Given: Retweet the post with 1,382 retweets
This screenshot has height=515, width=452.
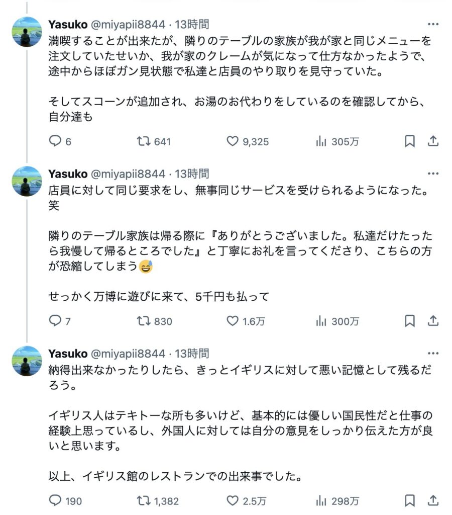Looking at the screenshot, I should [x=145, y=500].
